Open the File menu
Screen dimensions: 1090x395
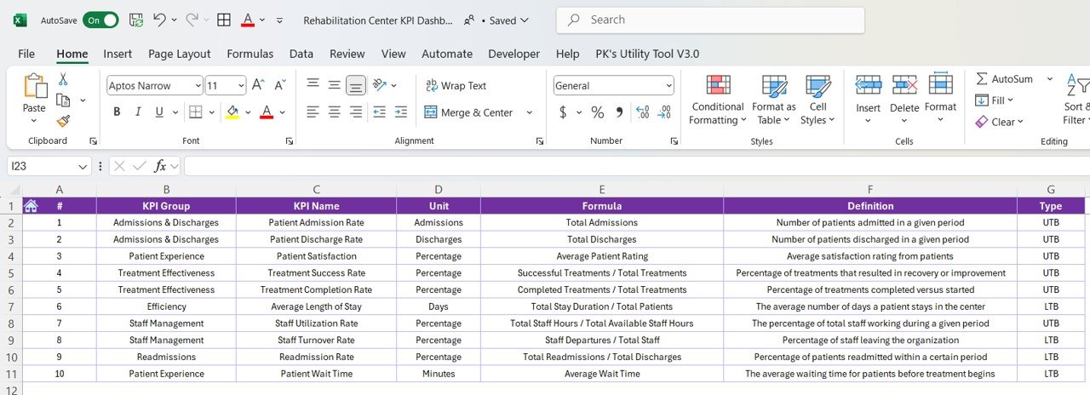coord(26,54)
